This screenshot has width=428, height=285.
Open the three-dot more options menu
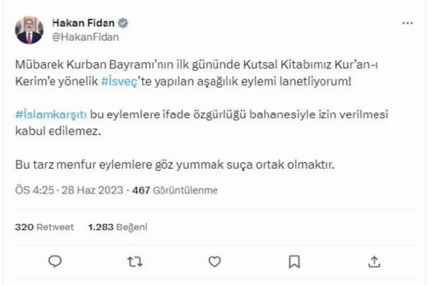point(407,23)
